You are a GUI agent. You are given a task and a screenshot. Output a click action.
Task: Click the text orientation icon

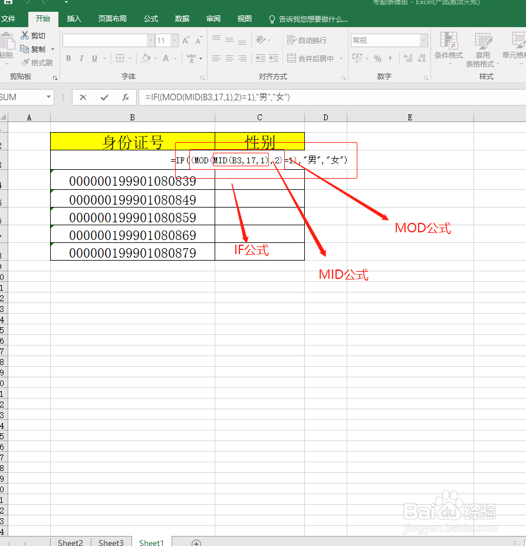[261, 40]
